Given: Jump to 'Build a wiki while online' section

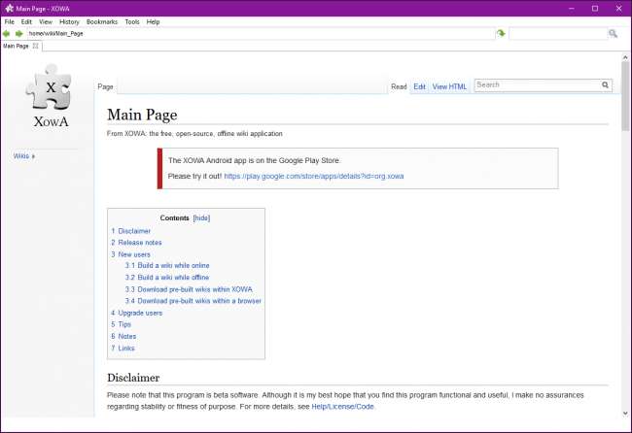Looking at the screenshot, I should pos(173,265).
